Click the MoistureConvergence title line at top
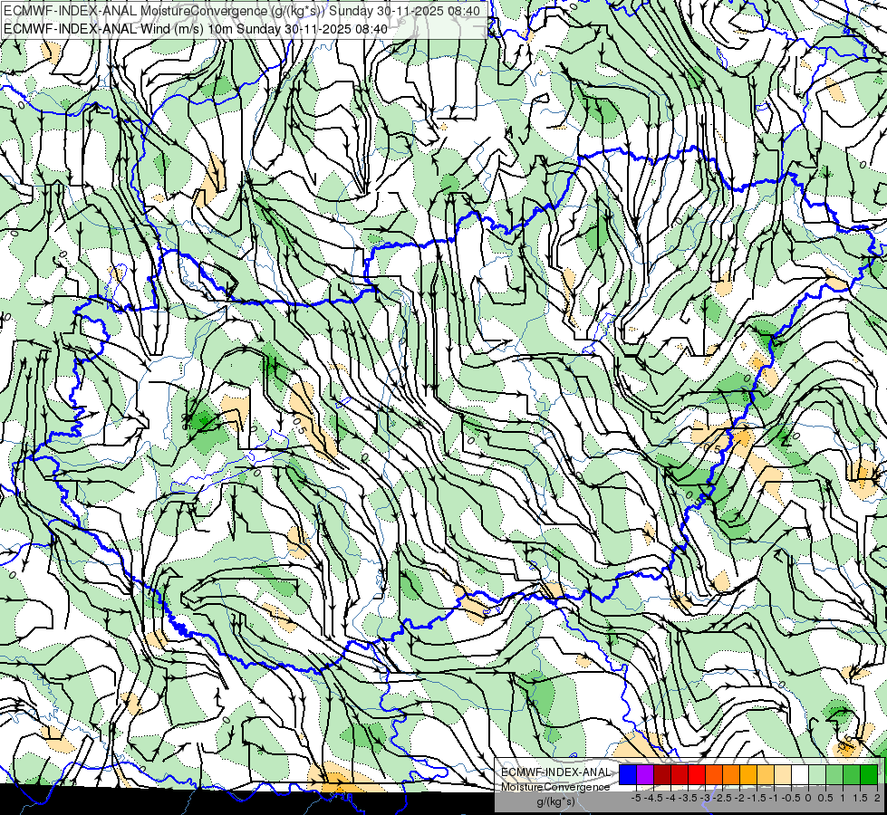The width and height of the screenshot is (887, 815). click(242, 11)
